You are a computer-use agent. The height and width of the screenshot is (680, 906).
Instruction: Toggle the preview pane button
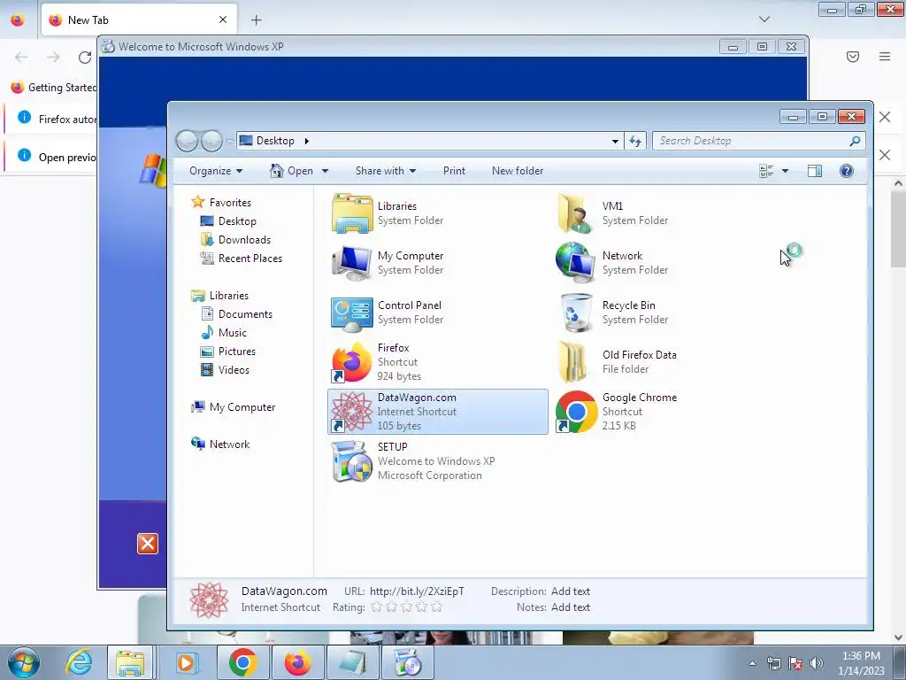coord(815,171)
